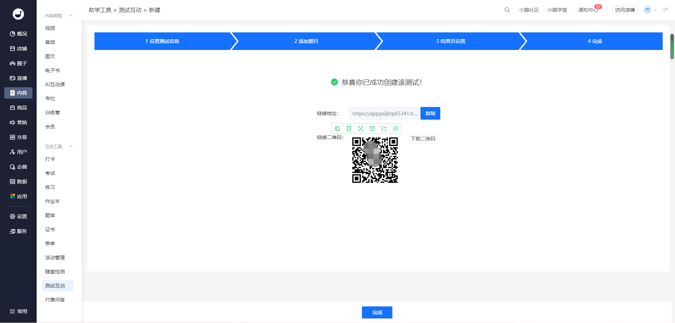Collapse the 内容类型 section chevron
The height and width of the screenshot is (323, 675).
click(71, 15)
